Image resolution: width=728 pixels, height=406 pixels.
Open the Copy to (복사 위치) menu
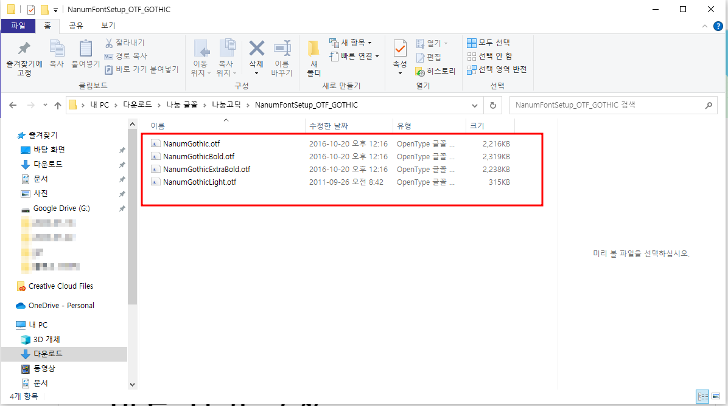click(x=226, y=58)
